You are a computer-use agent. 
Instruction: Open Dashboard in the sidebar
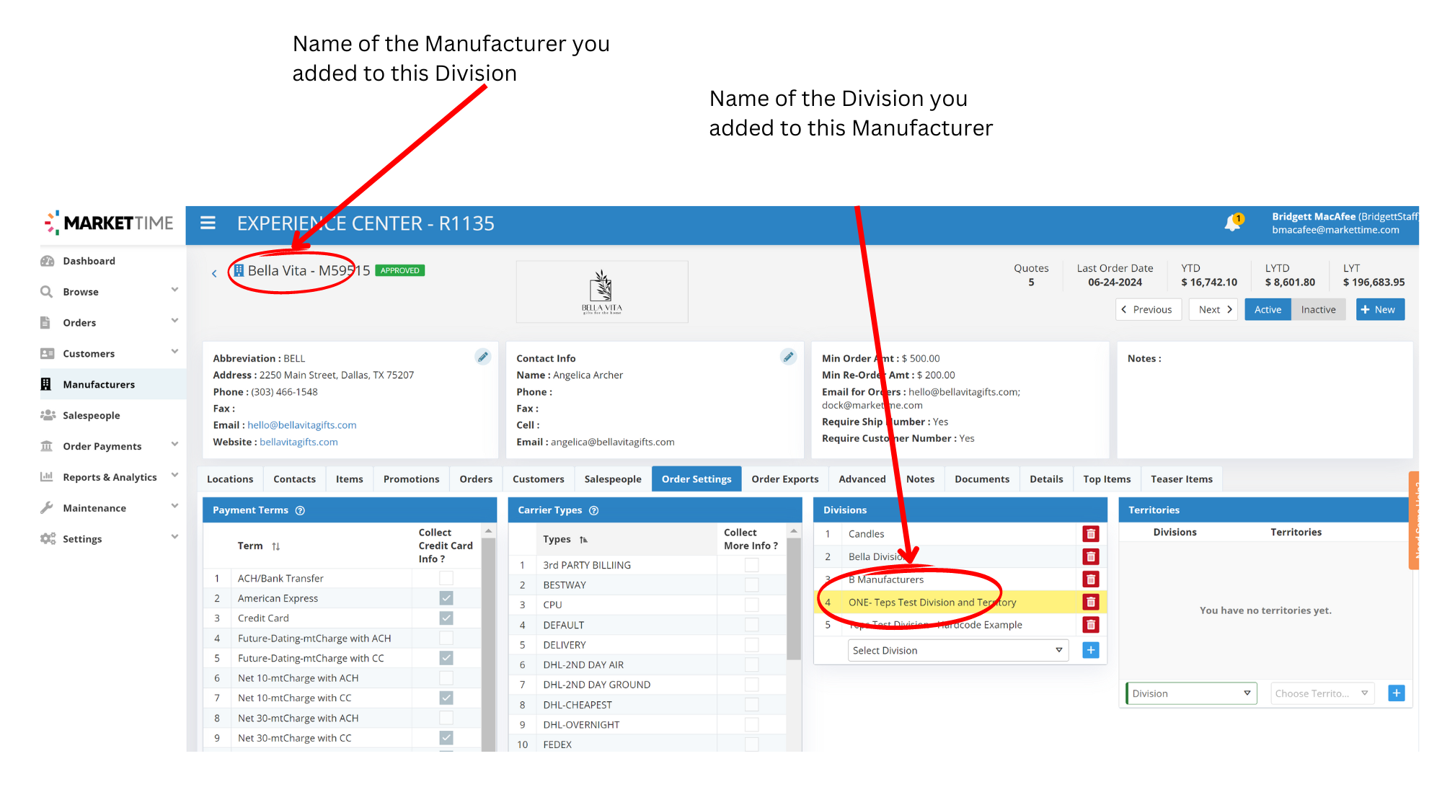tap(89, 261)
